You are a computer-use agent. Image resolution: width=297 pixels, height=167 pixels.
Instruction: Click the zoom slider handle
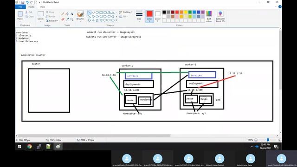(x=268, y=140)
